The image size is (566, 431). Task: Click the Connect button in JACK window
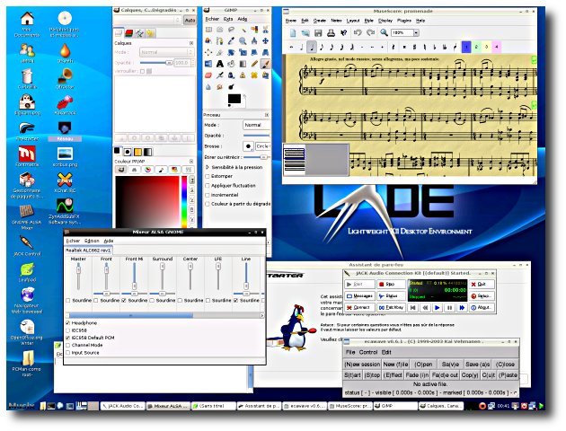(x=359, y=308)
